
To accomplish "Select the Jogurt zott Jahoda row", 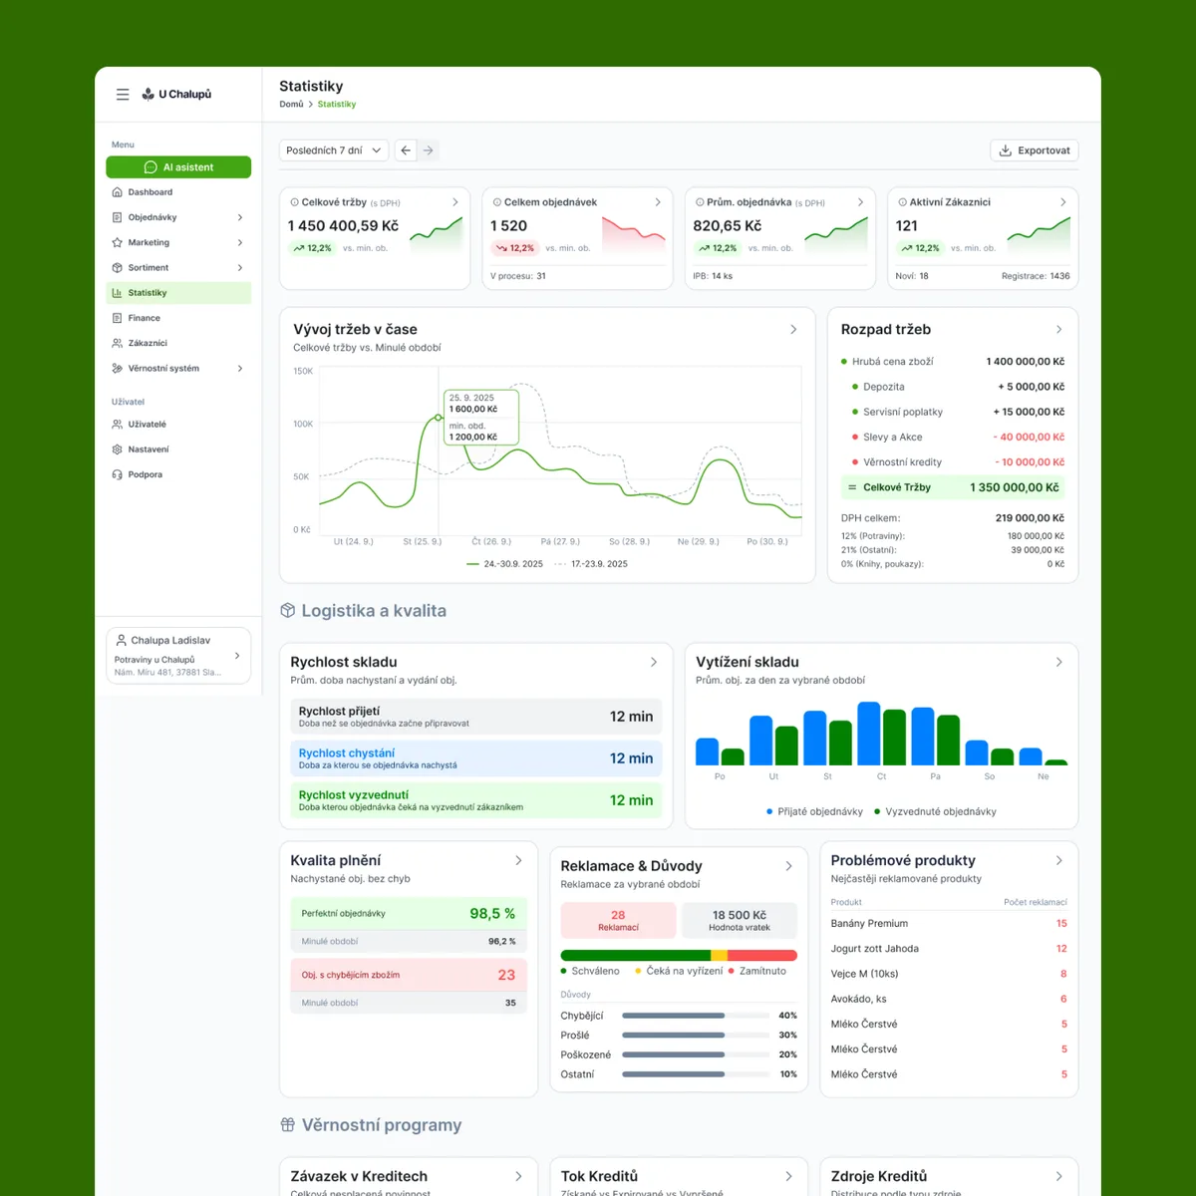I will [949, 949].
